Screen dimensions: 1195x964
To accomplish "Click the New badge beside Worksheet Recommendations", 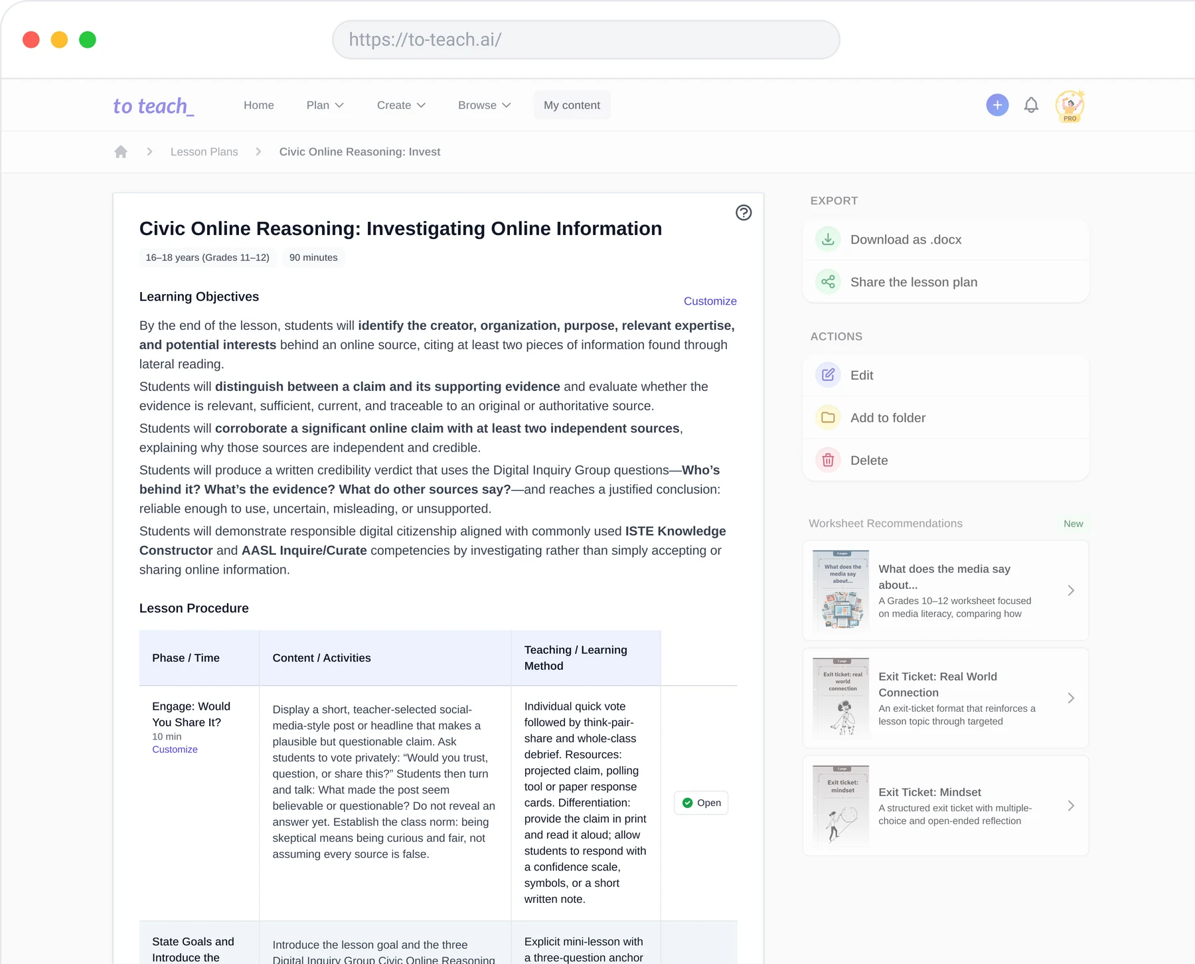I will pos(1073,524).
